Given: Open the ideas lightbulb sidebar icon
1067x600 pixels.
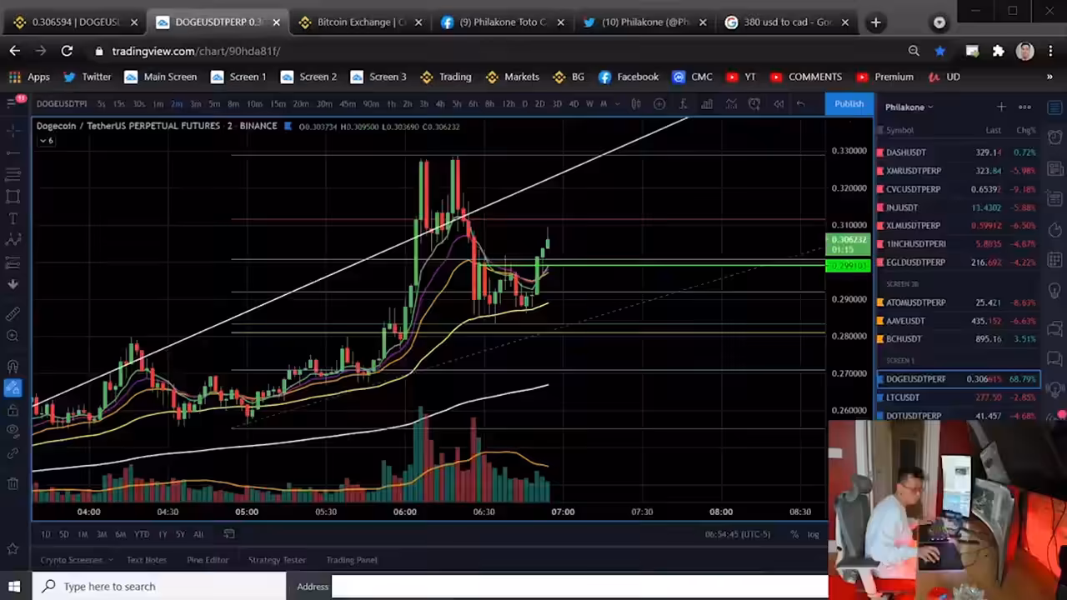Looking at the screenshot, I should [1055, 291].
